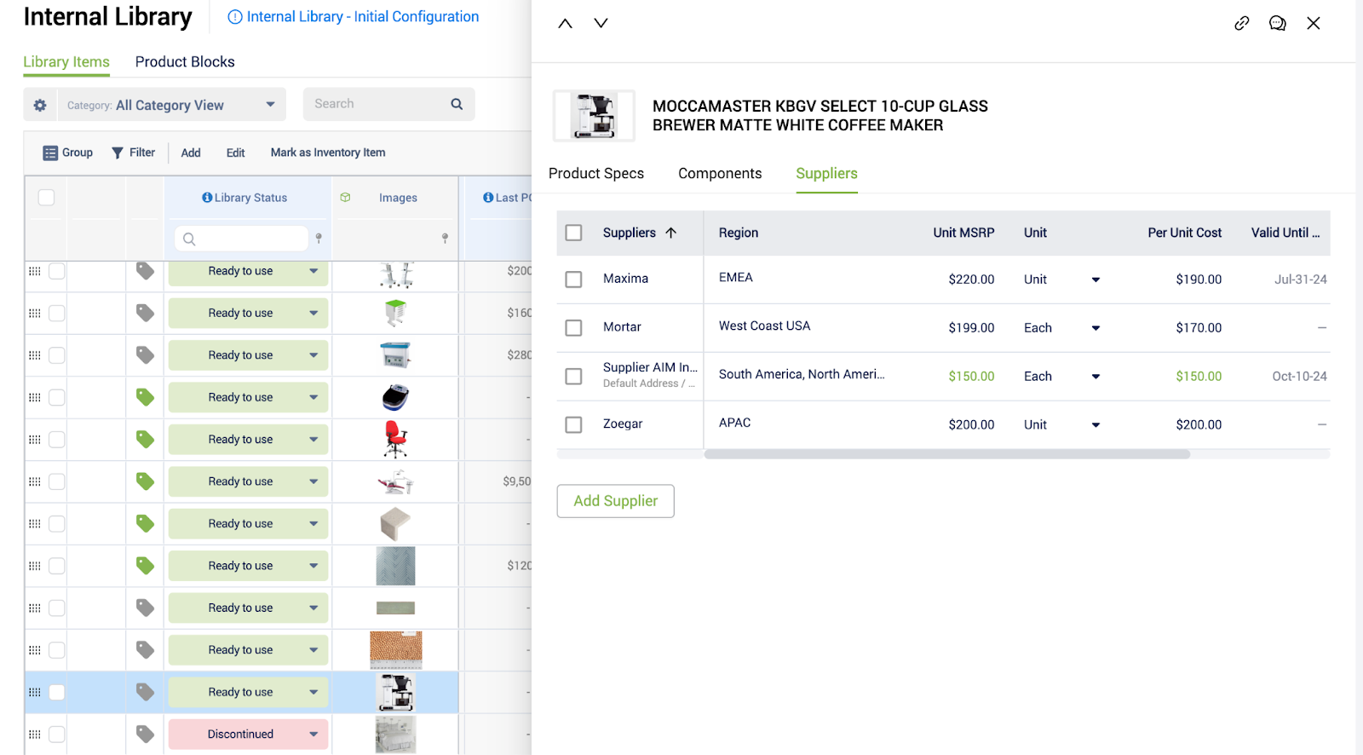Click info icon next to Library Status
1363x755 pixels.
207,198
